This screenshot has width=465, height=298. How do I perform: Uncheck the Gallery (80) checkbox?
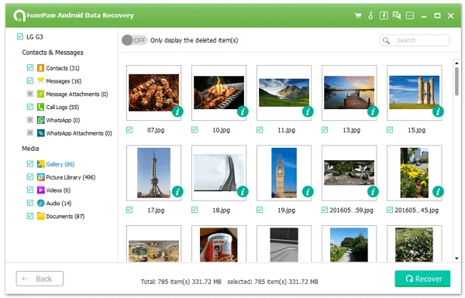click(30, 164)
